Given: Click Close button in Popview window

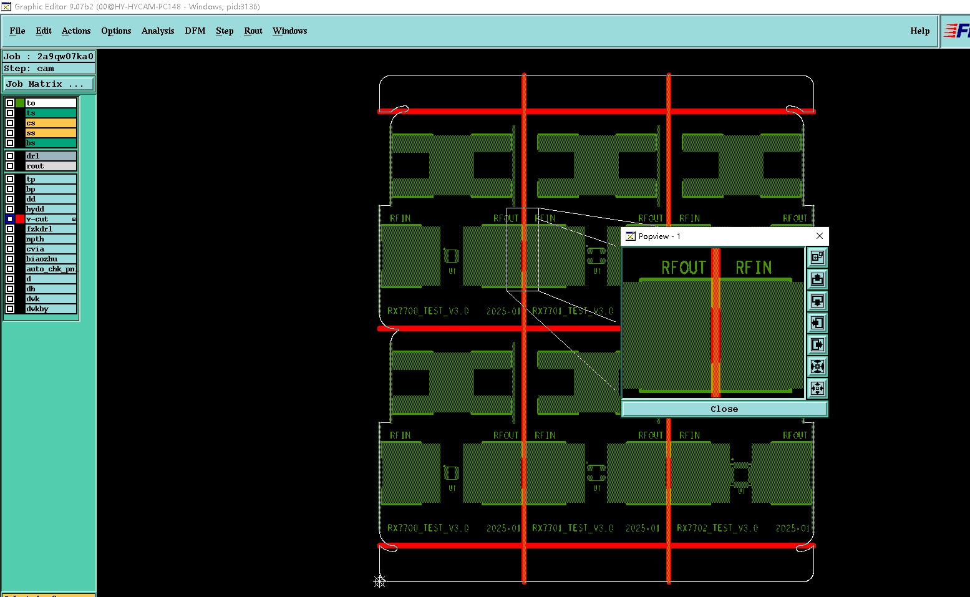Looking at the screenshot, I should (724, 409).
